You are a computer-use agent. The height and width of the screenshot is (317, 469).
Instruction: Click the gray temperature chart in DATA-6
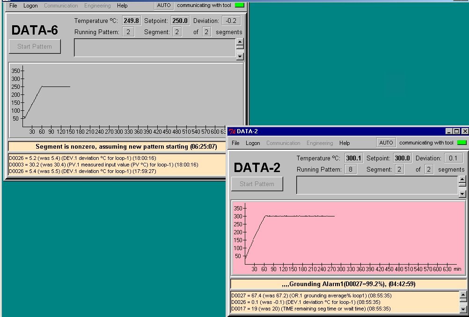coord(126,101)
